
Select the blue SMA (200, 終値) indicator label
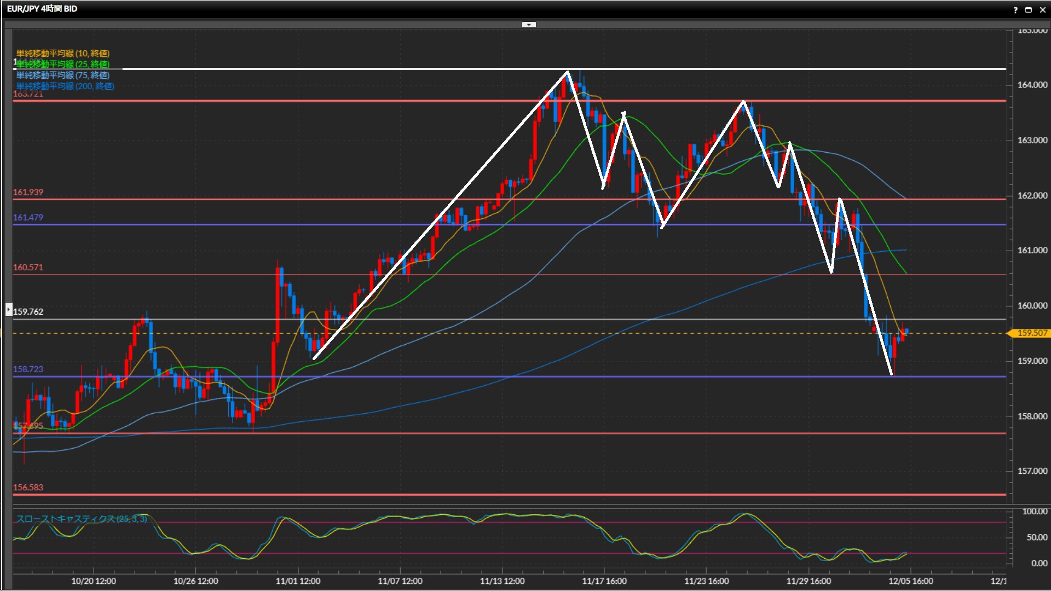click(65, 86)
